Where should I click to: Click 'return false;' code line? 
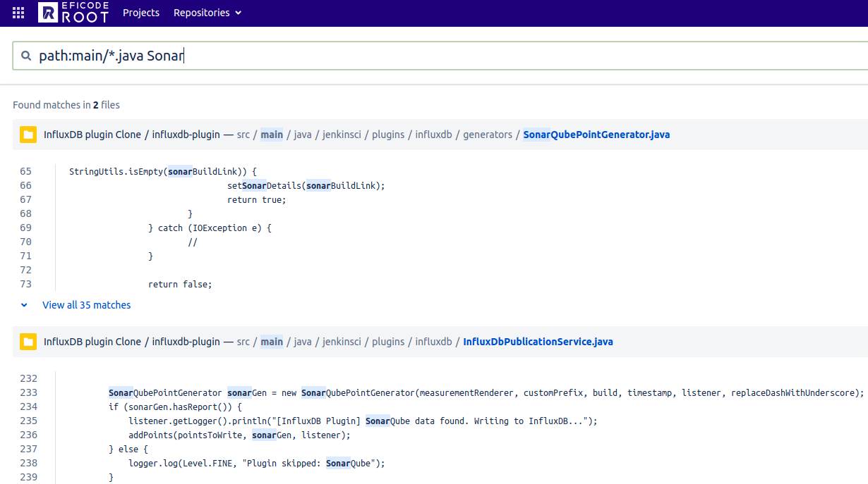180,284
